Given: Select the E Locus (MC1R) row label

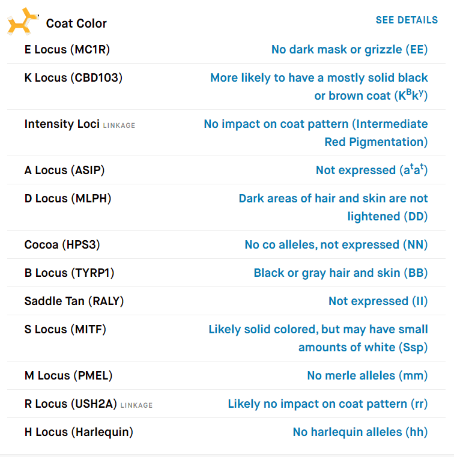Looking at the screenshot, I should tap(67, 49).
